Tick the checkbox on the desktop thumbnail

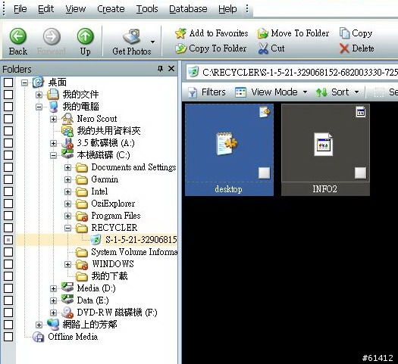264,173
